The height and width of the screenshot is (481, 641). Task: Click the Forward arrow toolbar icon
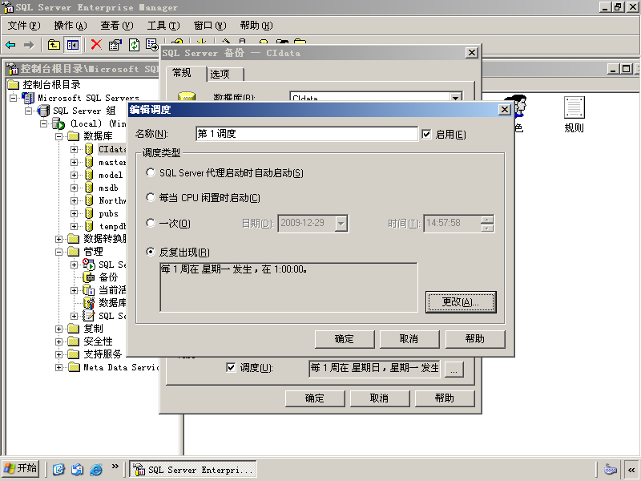coord(29,45)
